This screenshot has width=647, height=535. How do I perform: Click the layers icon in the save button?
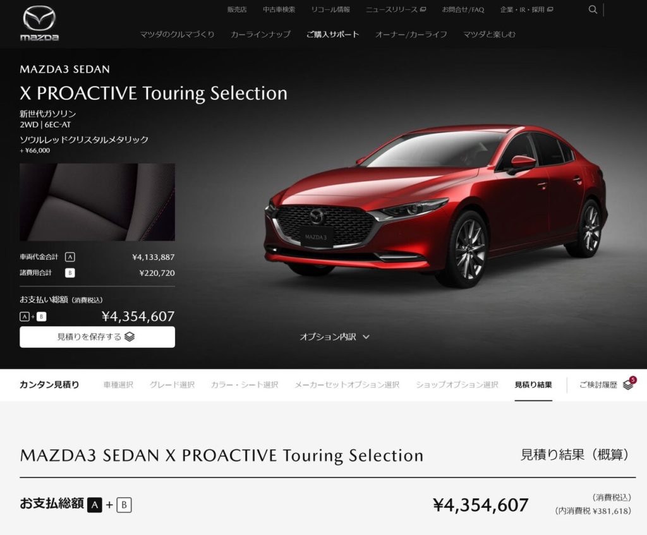(x=130, y=337)
